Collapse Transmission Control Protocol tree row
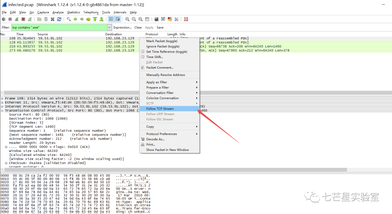The height and width of the screenshot is (214, 392). [x=2, y=110]
